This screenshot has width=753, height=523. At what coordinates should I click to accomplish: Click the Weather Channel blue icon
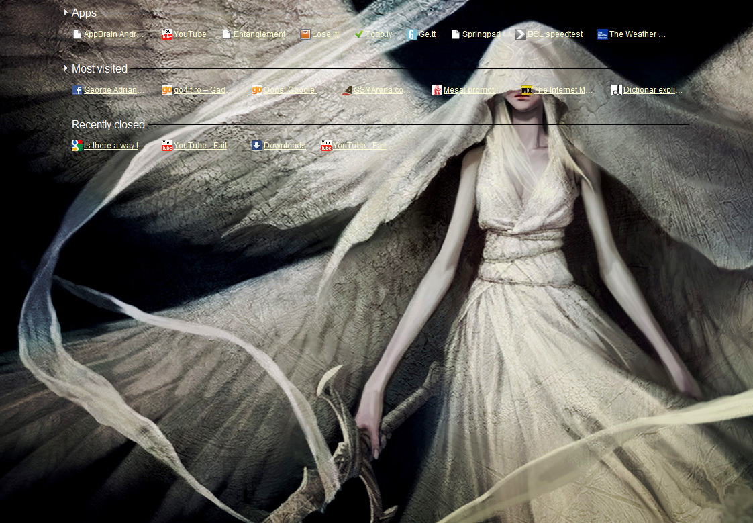click(x=602, y=34)
